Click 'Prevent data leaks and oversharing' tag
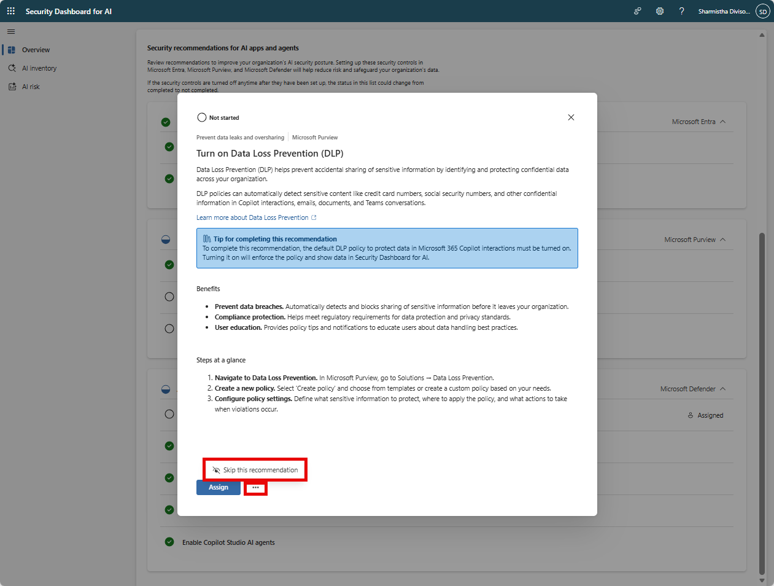 point(240,138)
